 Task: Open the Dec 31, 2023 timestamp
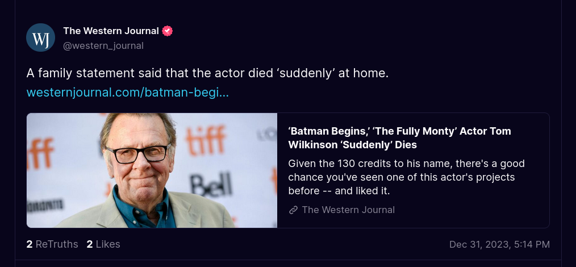coord(499,244)
